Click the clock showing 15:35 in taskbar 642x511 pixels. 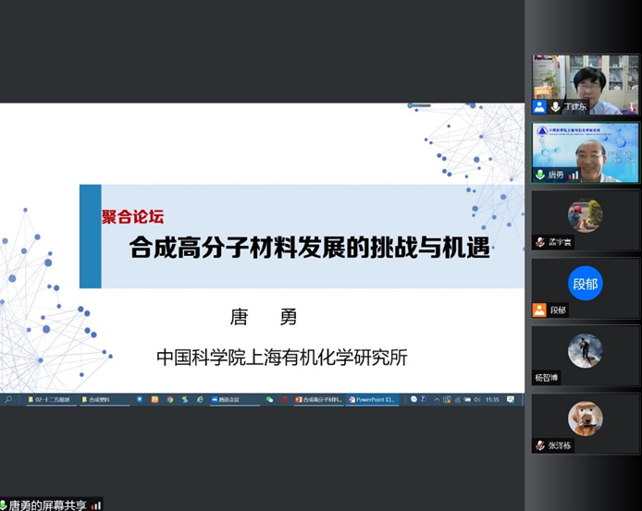tap(492, 400)
